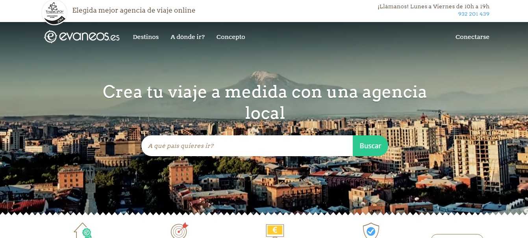Focus the "A qué país quieres ir?" field
Viewport: 528px width, 238px height.
(247, 146)
